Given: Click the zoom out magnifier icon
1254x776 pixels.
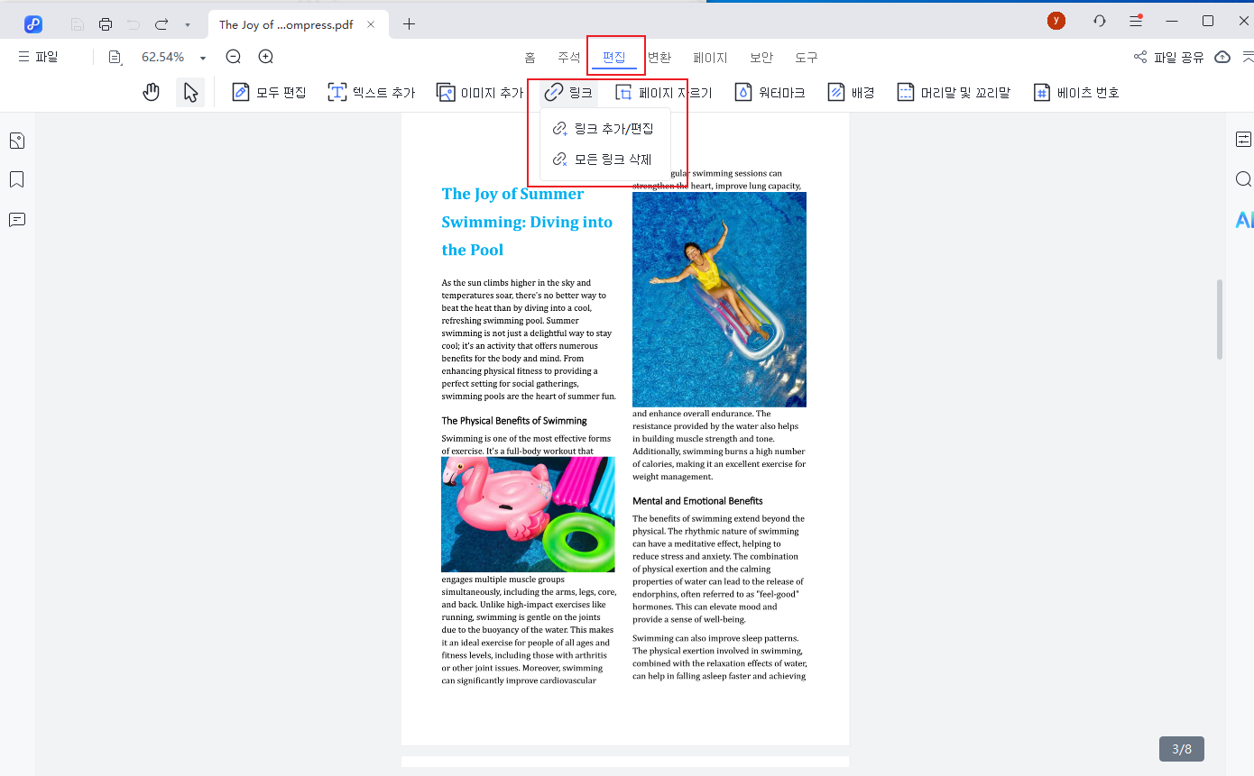Looking at the screenshot, I should click(234, 57).
